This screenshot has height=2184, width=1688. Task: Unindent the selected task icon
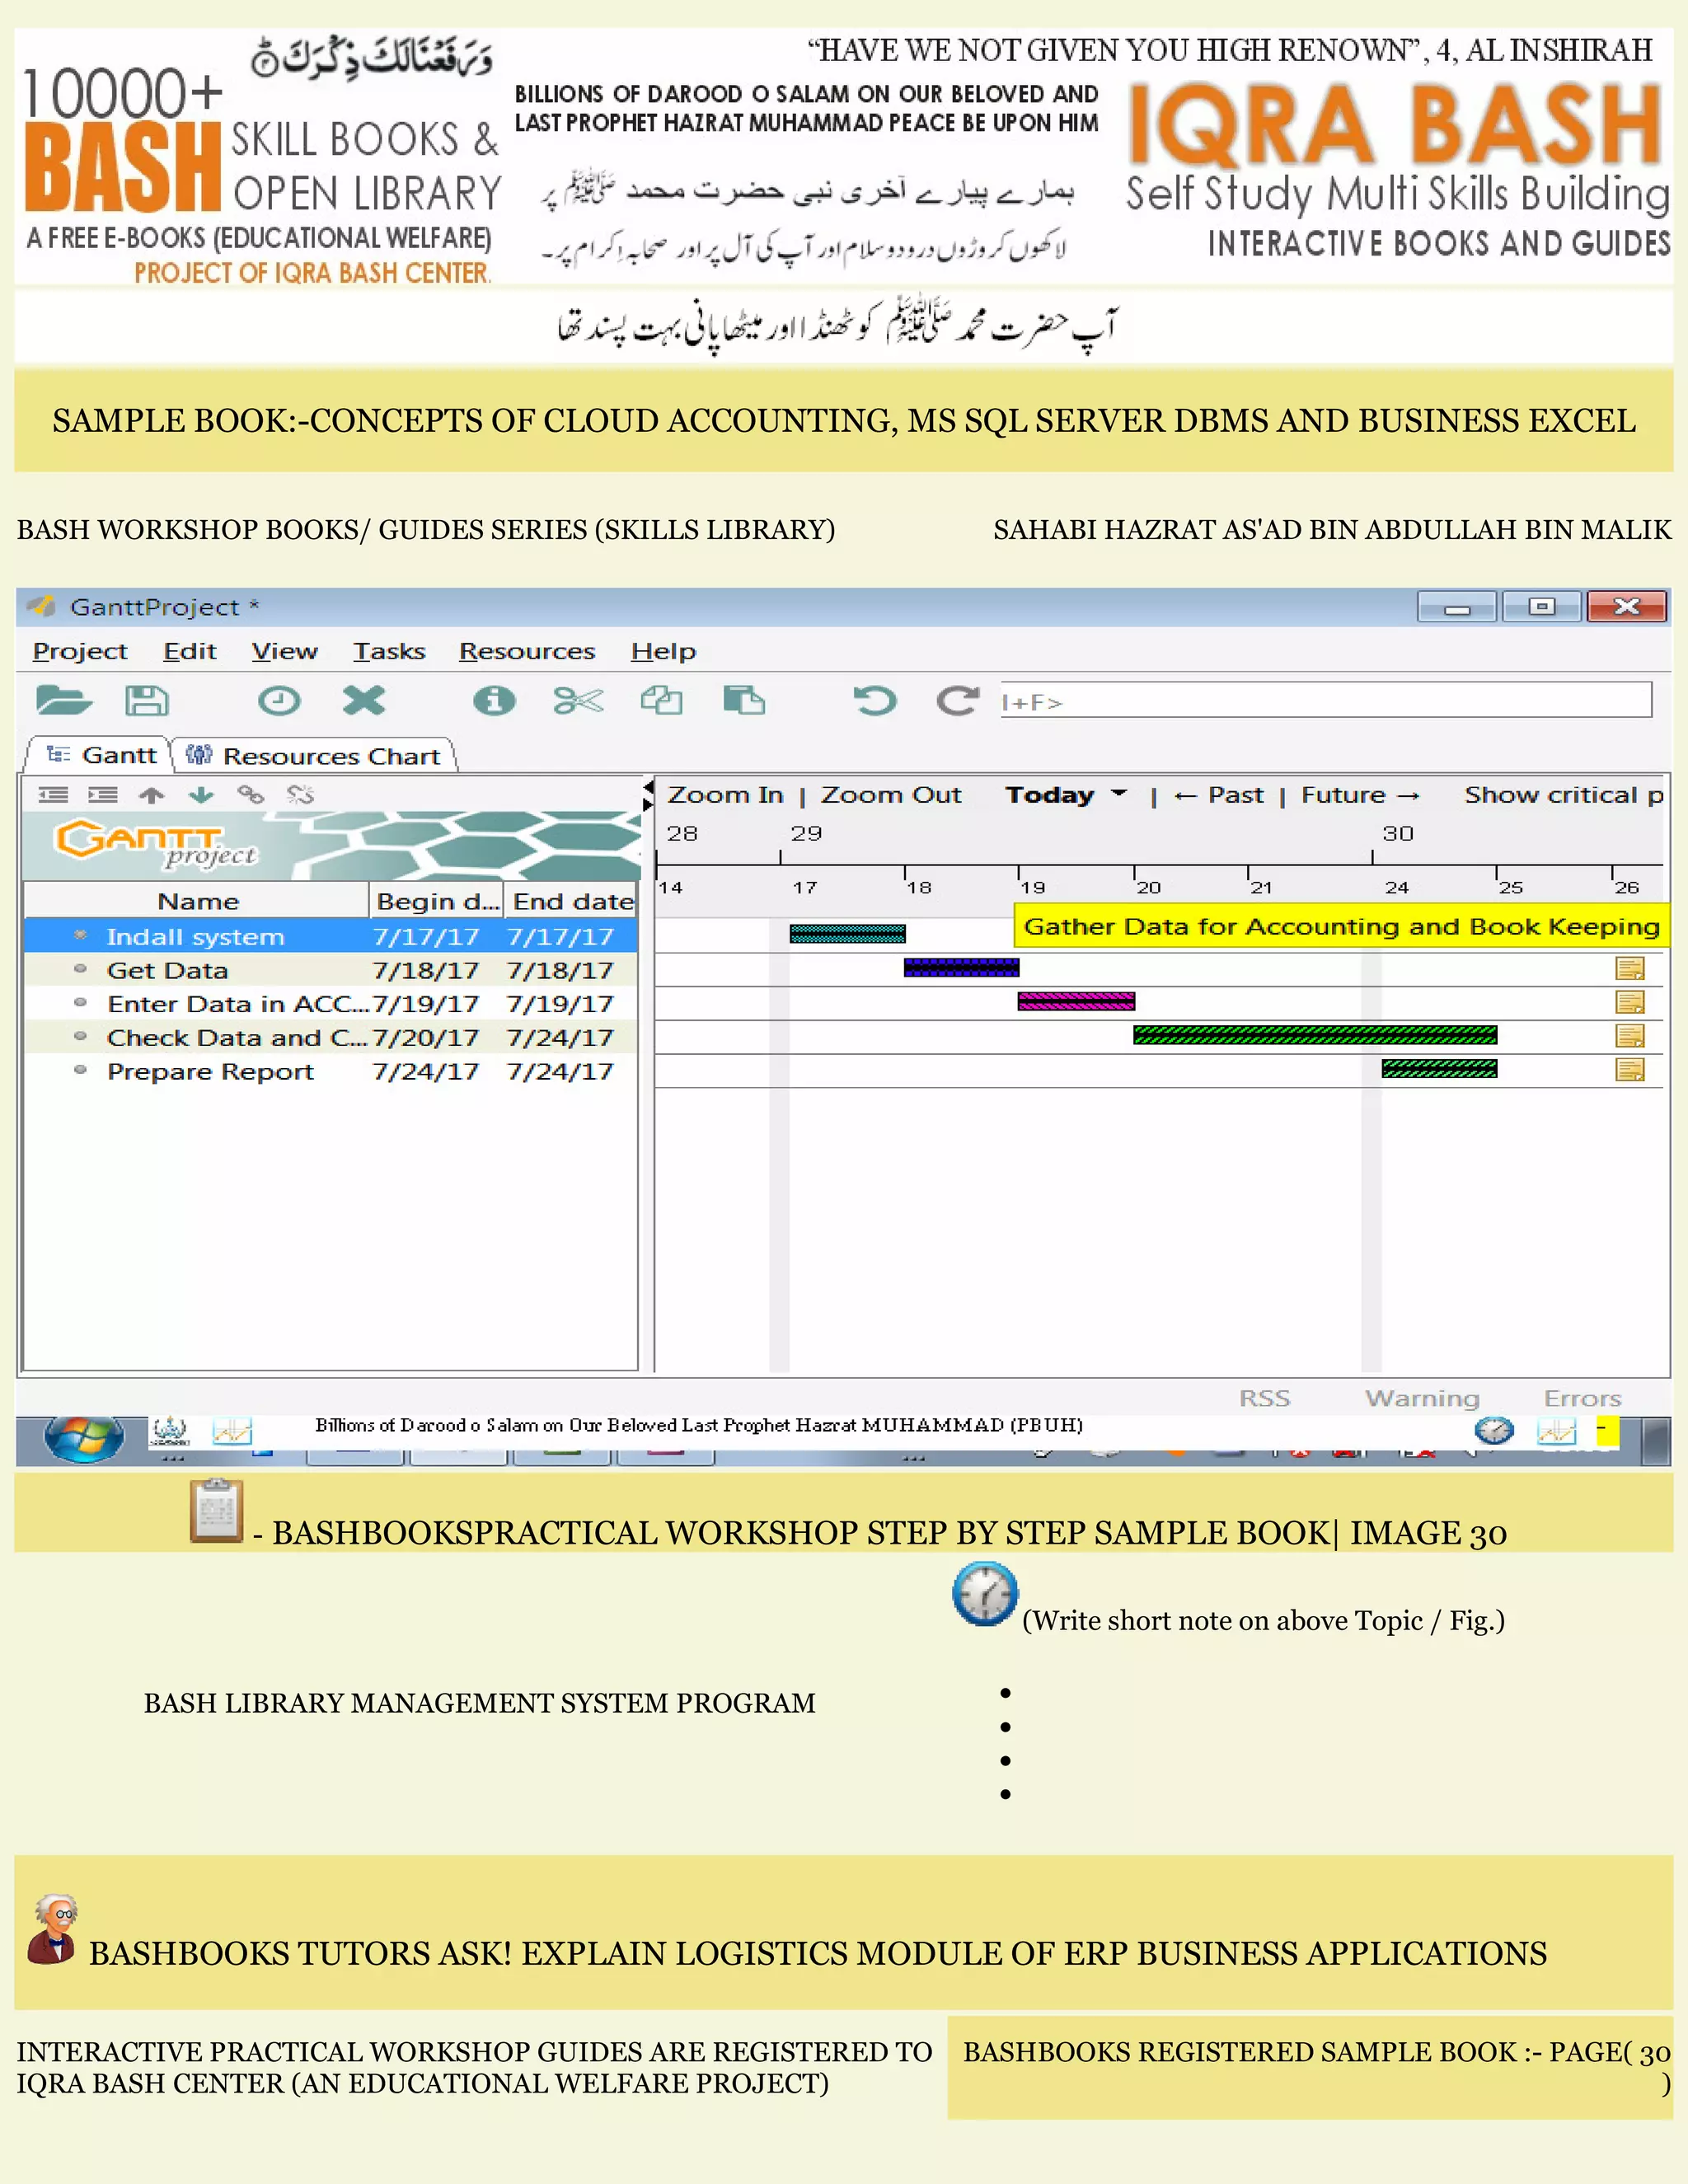pos(53,795)
